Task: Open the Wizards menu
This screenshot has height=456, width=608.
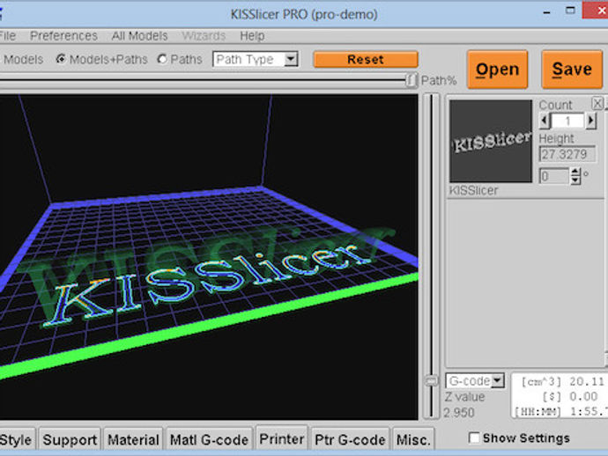Action: tap(204, 36)
